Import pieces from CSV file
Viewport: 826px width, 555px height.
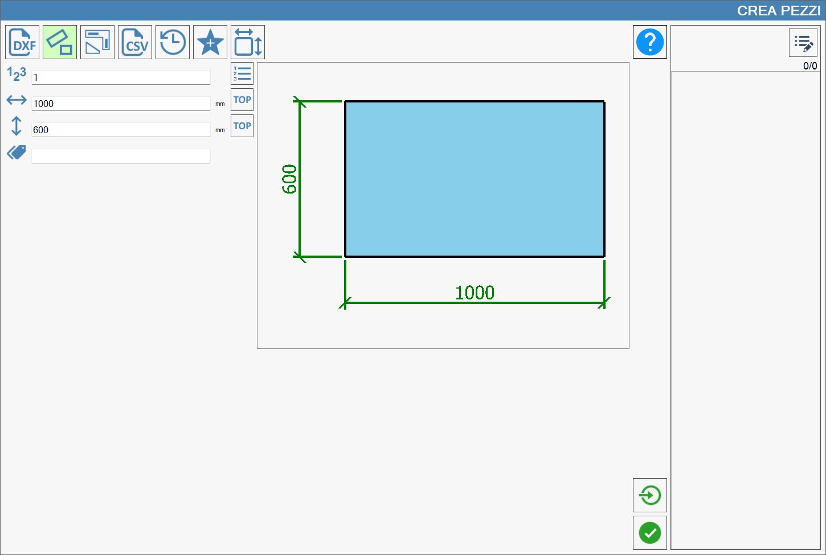[135, 42]
